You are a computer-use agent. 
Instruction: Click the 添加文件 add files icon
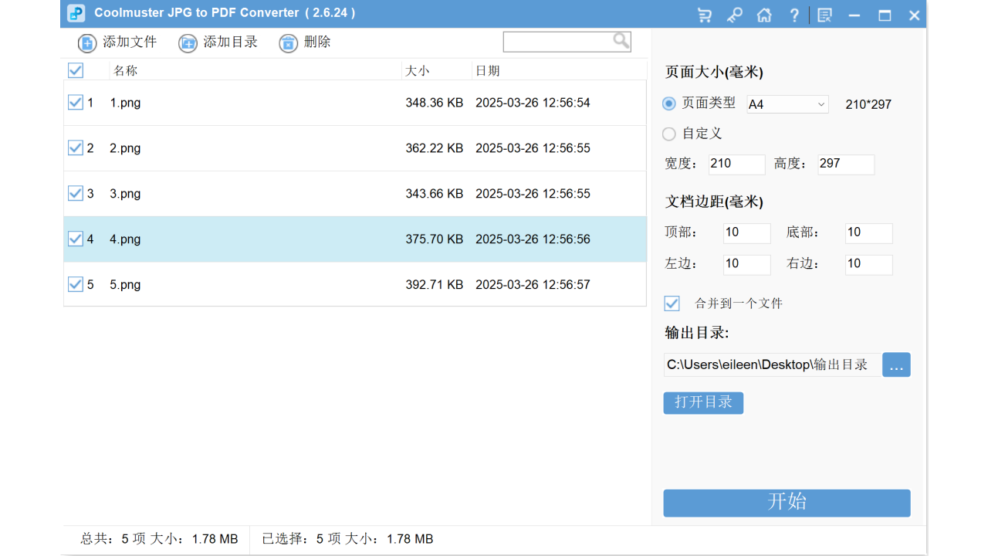click(x=86, y=43)
